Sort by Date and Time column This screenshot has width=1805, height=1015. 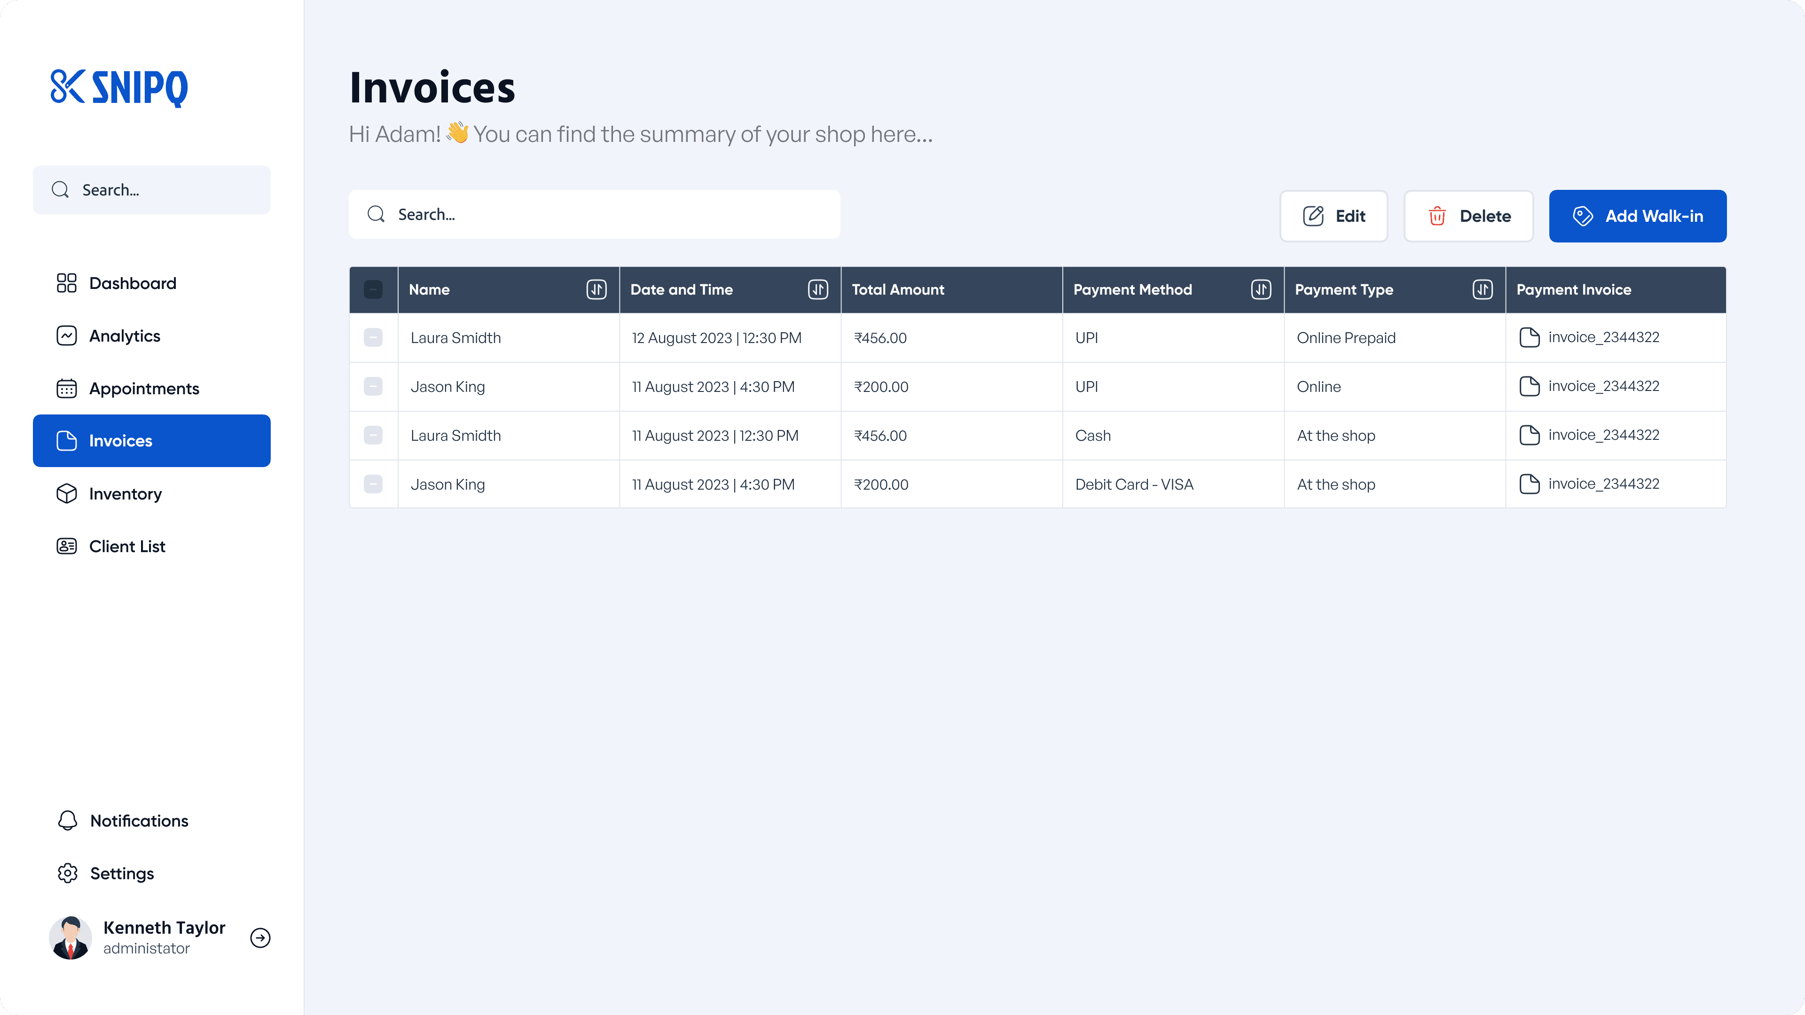tap(818, 289)
